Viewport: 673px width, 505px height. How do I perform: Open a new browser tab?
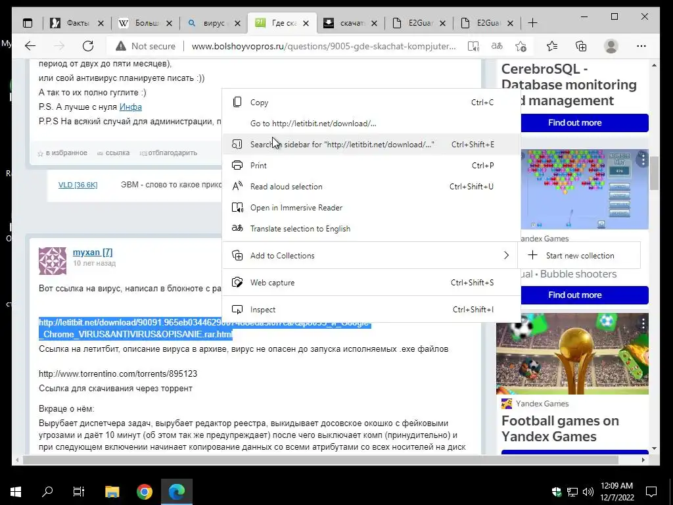(532, 23)
